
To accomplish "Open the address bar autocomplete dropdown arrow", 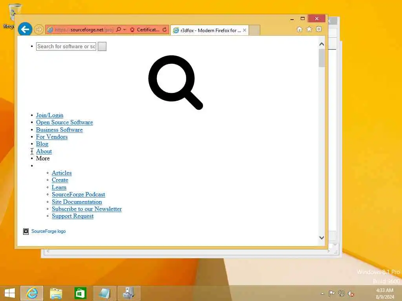I will 124,30.
